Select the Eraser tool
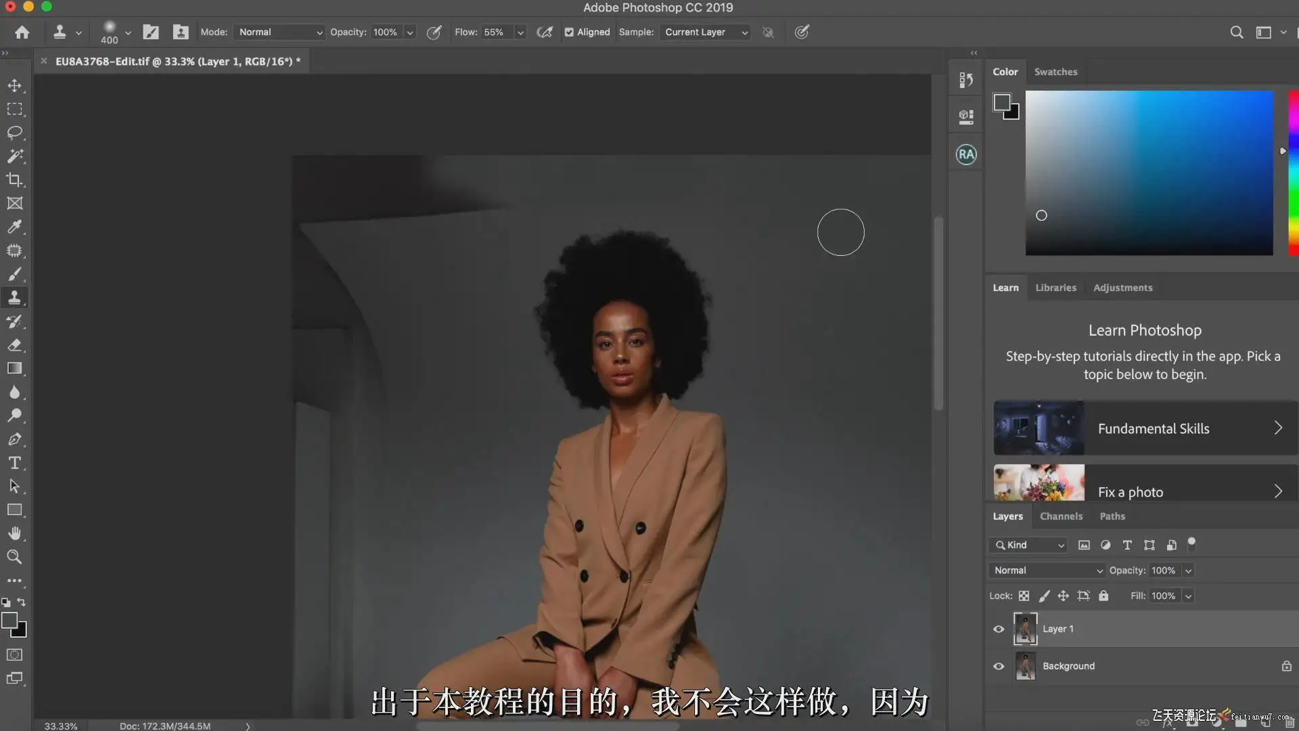The image size is (1299, 731). (14, 345)
